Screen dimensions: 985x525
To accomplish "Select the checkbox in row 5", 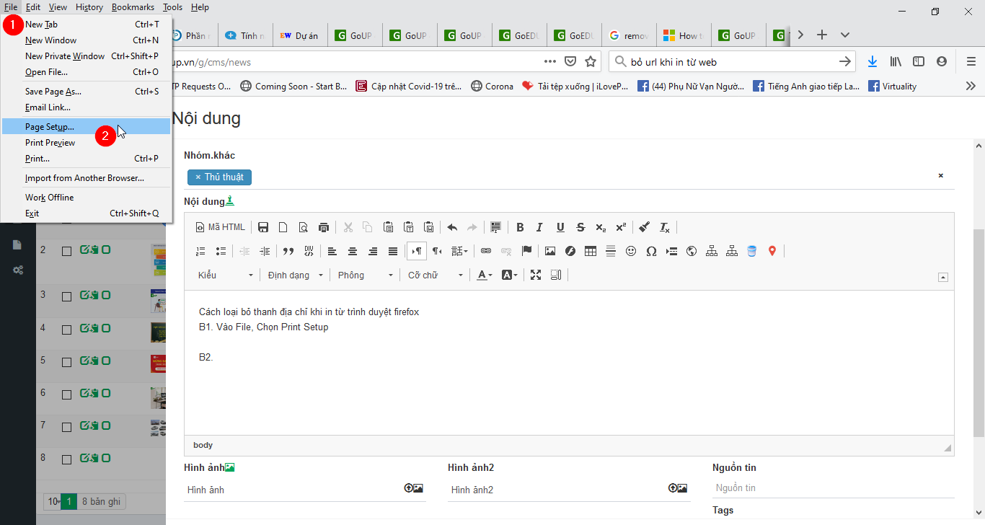I will (66, 362).
